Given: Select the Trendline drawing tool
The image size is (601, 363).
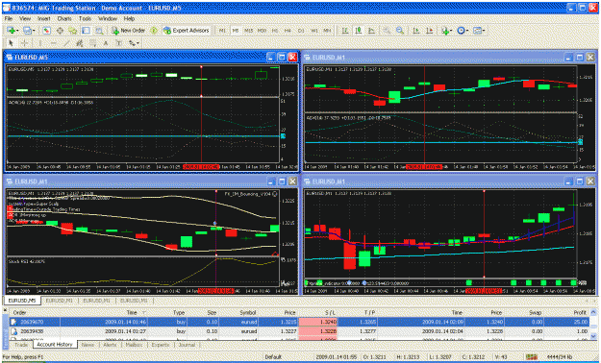Looking at the screenshot, I should [66, 43].
